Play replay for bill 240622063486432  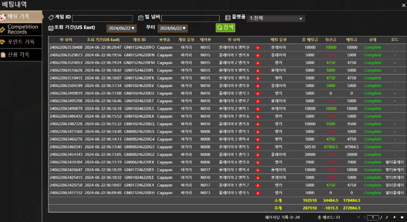[258, 117]
